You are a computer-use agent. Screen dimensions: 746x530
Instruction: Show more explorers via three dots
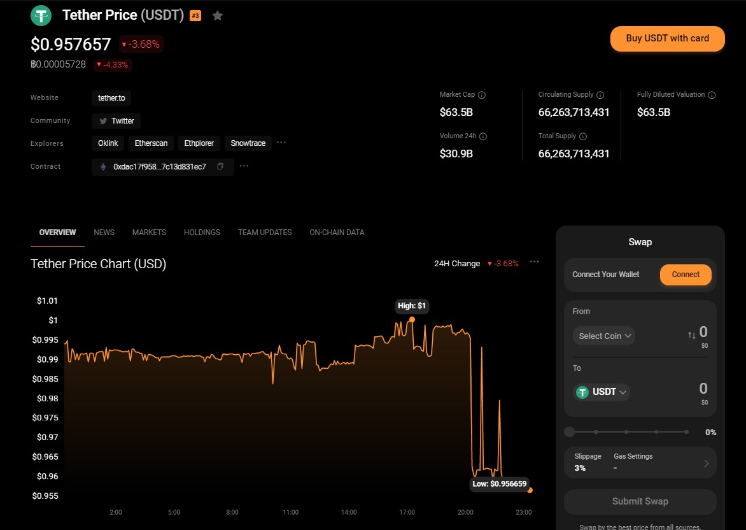tap(281, 143)
